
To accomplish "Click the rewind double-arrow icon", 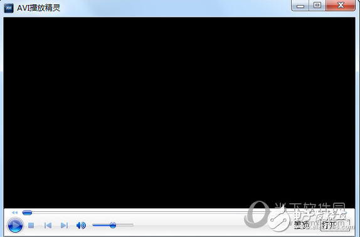I will (x=14, y=213).
